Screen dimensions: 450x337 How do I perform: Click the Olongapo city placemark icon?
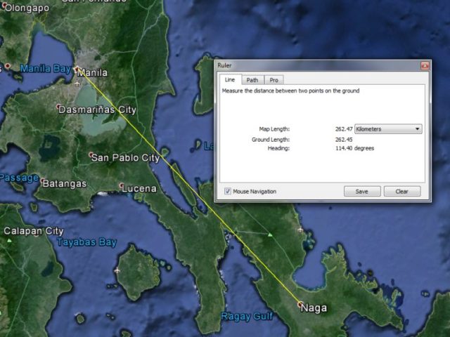click(2, 8)
